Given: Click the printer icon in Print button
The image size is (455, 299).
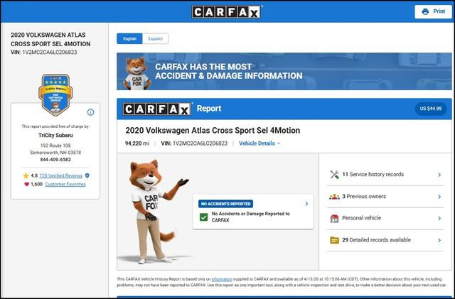Looking at the screenshot, I should 425,11.
